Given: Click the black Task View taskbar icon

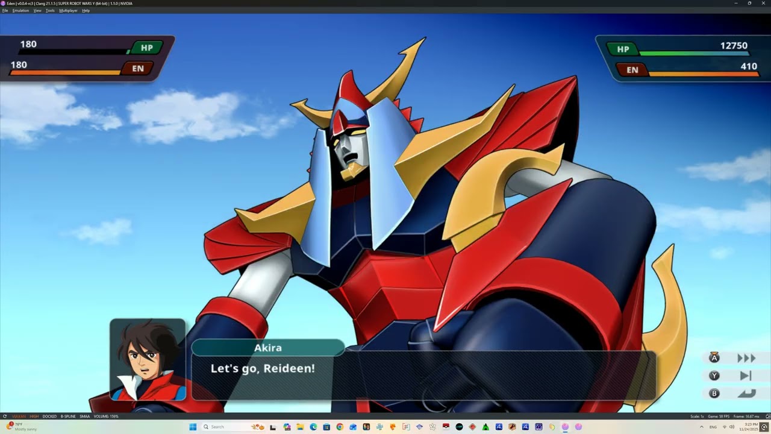Looking at the screenshot, I should click(x=273, y=427).
